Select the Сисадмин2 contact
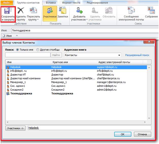159x144 pixels. pos(17,90)
